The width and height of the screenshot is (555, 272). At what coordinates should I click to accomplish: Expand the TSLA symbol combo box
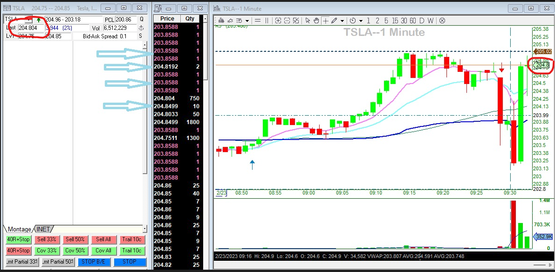(29, 20)
